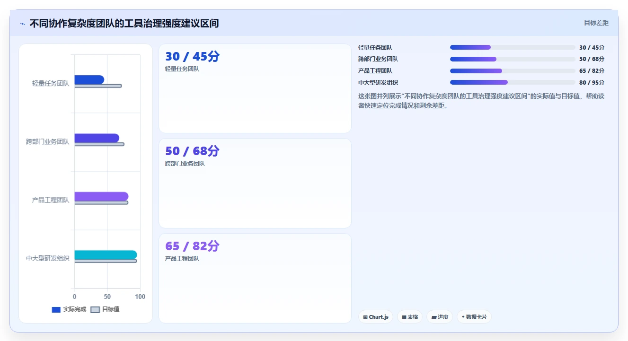Click the 65 / 82分 progress value text
This screenshot has width=628, height=341.
592,71
